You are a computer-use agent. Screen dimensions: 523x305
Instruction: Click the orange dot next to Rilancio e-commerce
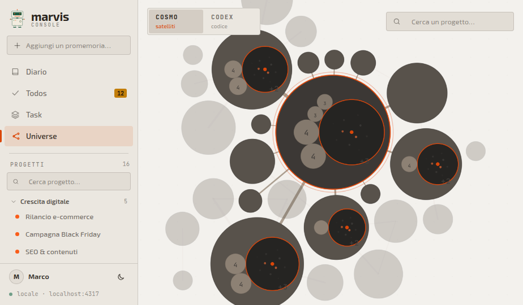pyautogui.click(x=18, y=217)
